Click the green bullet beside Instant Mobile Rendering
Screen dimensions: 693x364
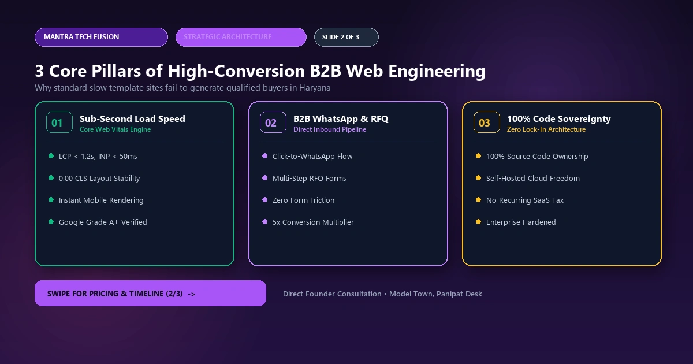click(51, 200)
